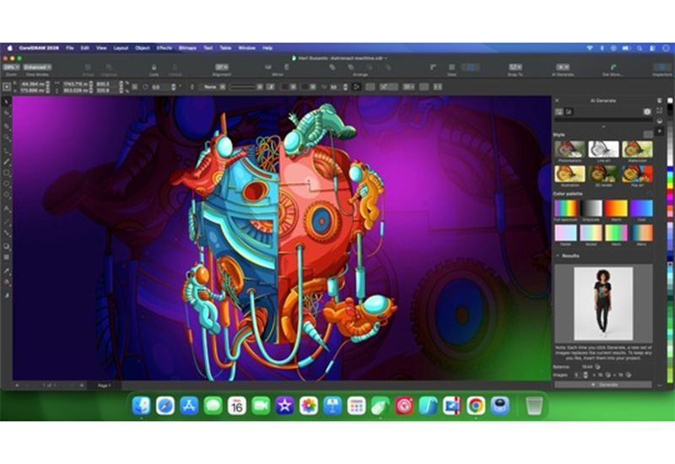The height and width of the screenshot is (464, 675).
Task: Select the Pick tool in the toolbox
Action: click(7, 102)
